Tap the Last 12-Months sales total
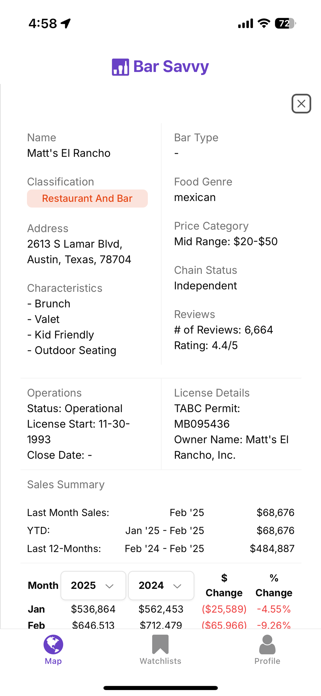The height and width of the screenshot is (696, 321). tap(272, 548)
